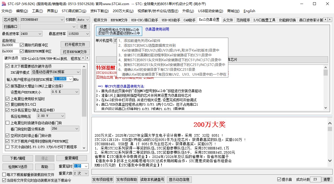Open STC调试接口(G) menu
The height and width of the screenshot is (184, 334).
tap(74, 11)
